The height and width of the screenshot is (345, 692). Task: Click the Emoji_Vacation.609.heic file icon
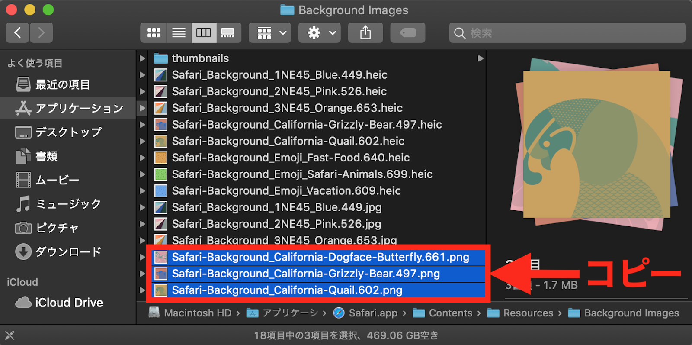coord(161,191)
